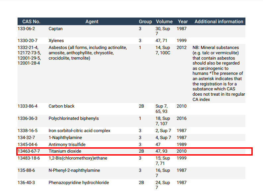Click the agent name 'Carbon black'

click(61, 106)
